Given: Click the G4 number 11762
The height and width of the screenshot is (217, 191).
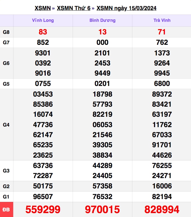Looking at the screenshot, I should [162, 125].
